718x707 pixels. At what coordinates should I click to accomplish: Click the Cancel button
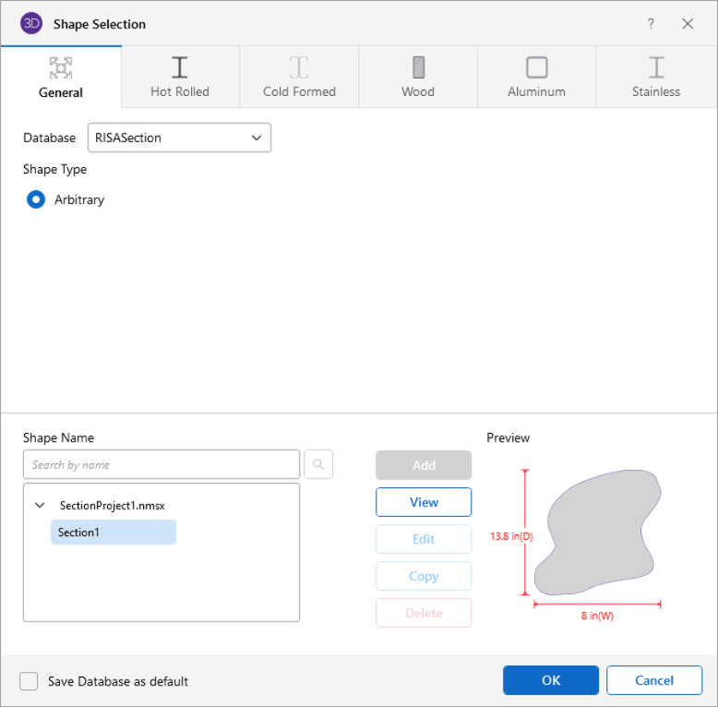point(654,680)
